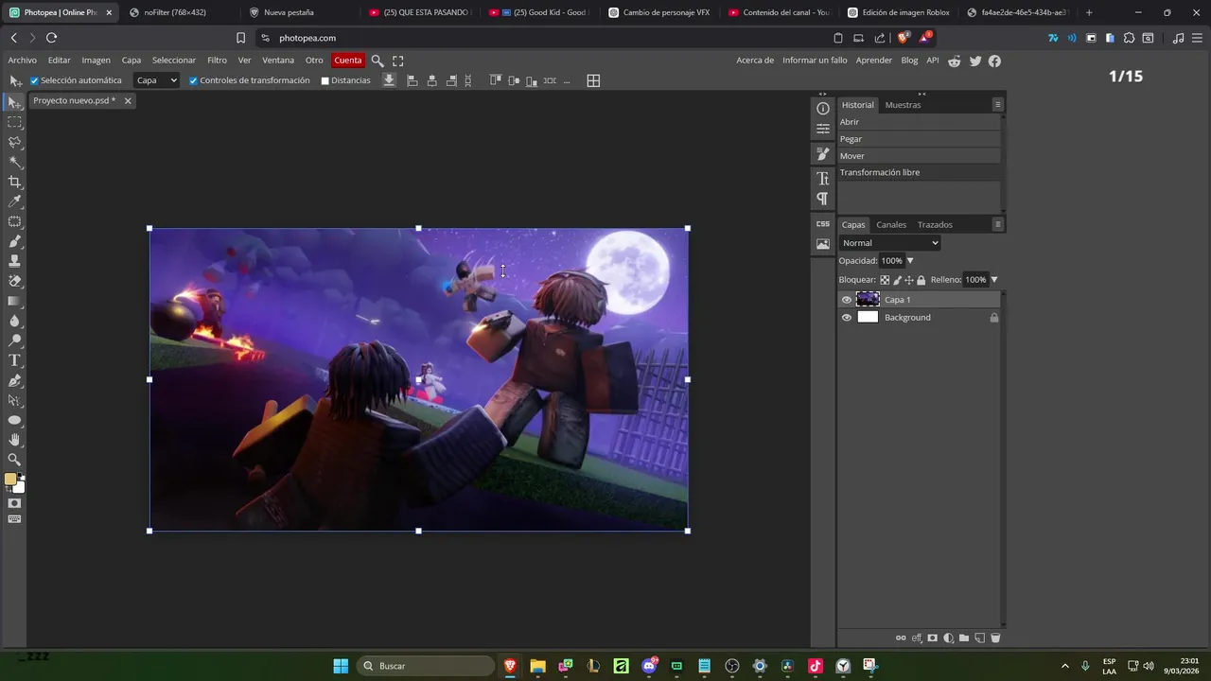Open the Character panel icon

(x=822, y=179)
